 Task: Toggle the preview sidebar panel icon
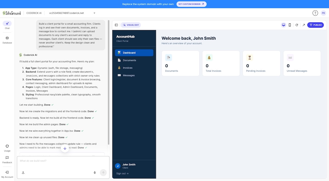[x=116, y=25]
